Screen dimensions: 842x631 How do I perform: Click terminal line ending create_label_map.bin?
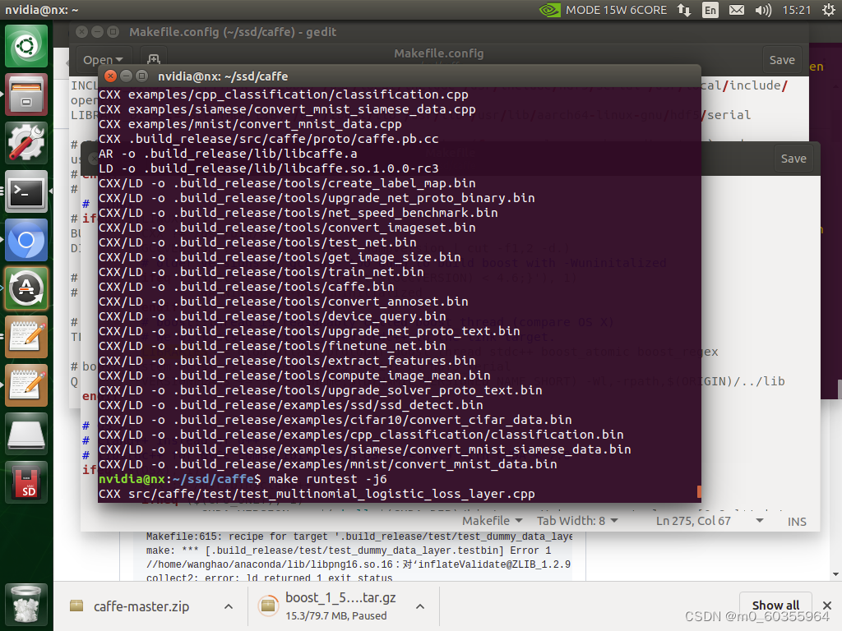point(287,183)
